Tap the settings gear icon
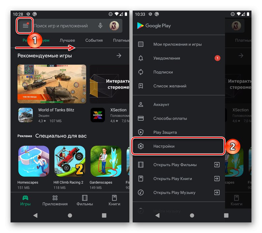 click(x=141, y=146)
